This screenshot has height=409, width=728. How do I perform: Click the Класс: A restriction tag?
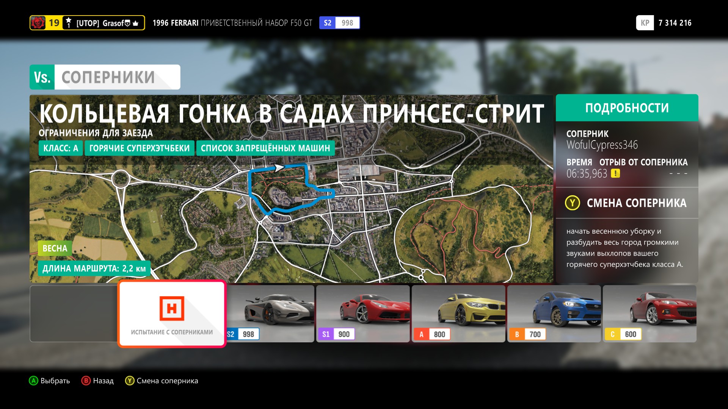(x=61, y=148)
